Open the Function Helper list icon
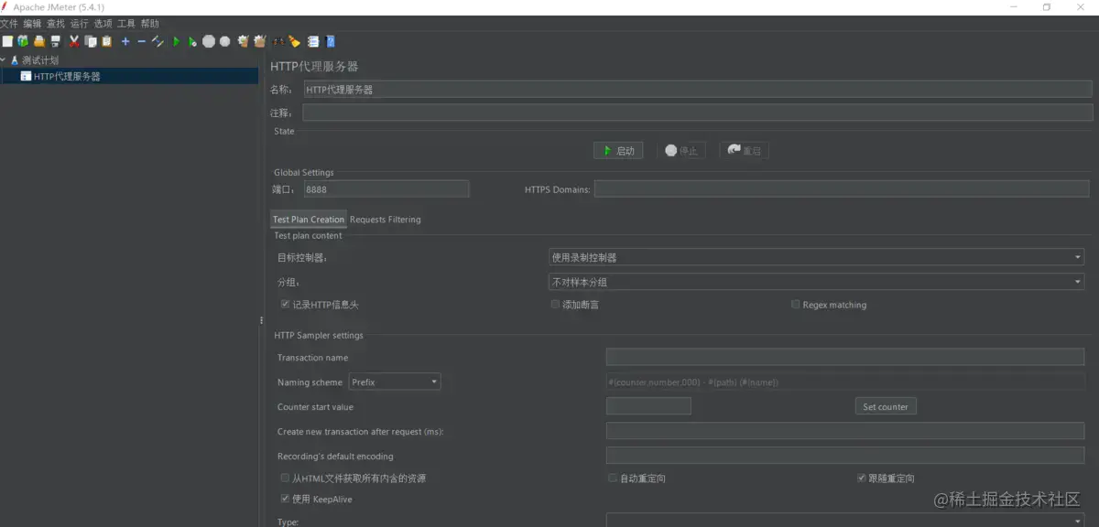 313,41
